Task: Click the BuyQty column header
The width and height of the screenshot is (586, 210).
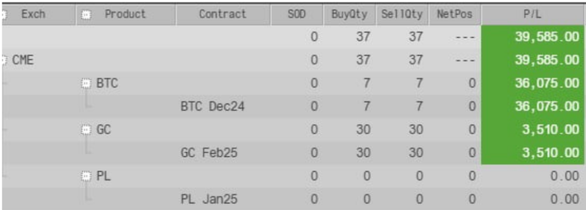Action: pos(350,14)
